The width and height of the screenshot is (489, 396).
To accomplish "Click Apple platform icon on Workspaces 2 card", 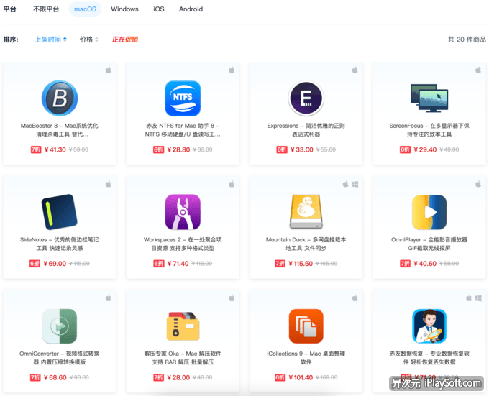I will tap(232, 184).
